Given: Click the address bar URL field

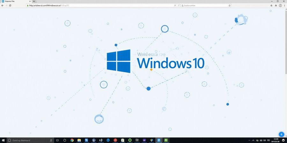Looking at the screenshot, I should click(102, 5).
